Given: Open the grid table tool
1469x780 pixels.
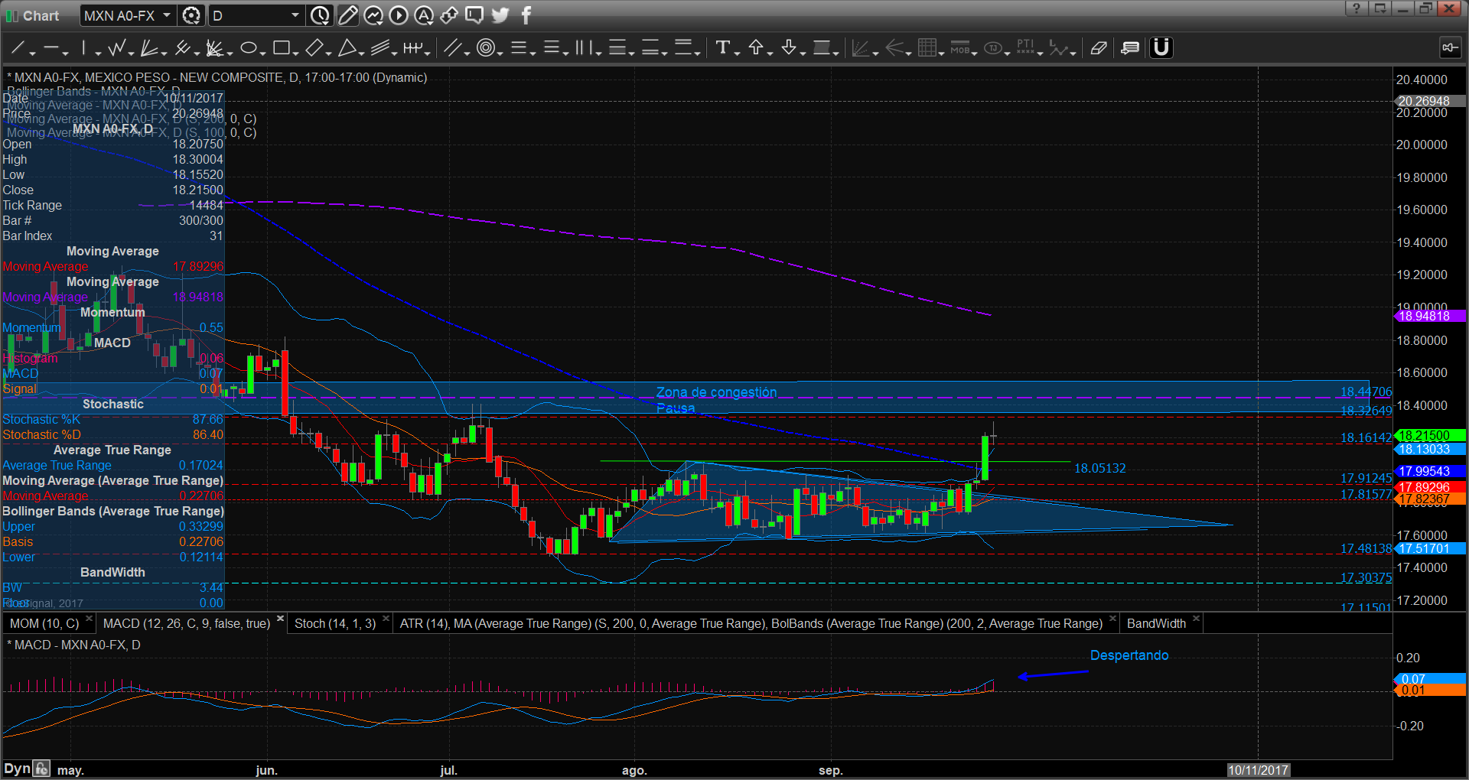Looking at the screenshot, I should point(927,48).
